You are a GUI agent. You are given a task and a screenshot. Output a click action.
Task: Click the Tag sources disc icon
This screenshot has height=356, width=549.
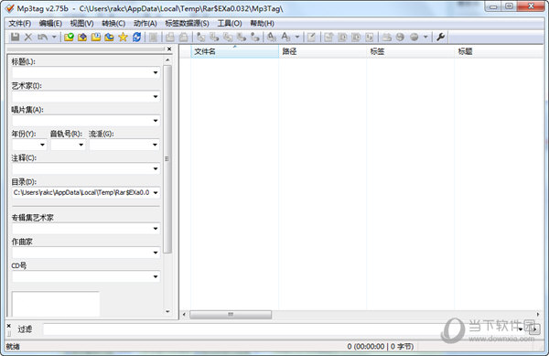(x=414, y=37)
